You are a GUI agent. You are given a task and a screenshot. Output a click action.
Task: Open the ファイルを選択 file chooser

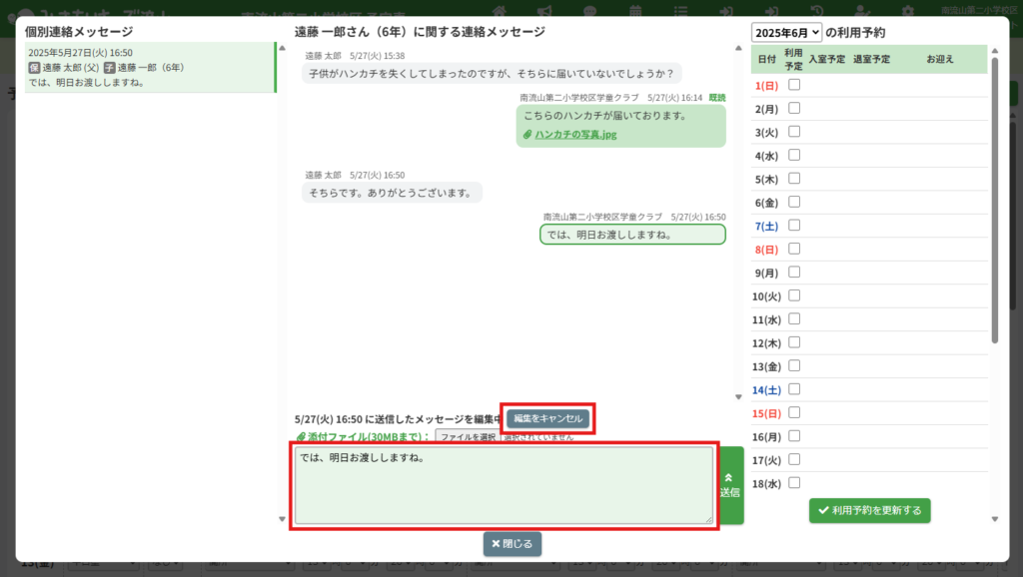(468, 437)
